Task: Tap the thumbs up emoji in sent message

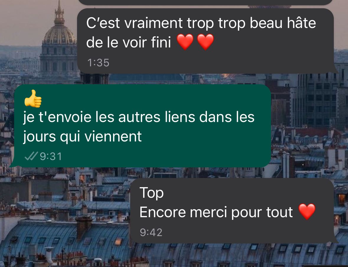Action: click(33, 99)
